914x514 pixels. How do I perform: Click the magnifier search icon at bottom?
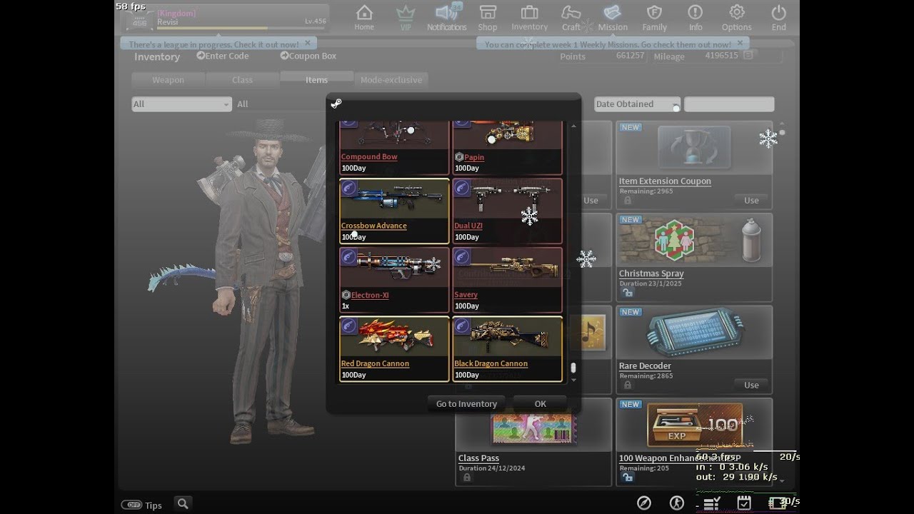point(183,504)
